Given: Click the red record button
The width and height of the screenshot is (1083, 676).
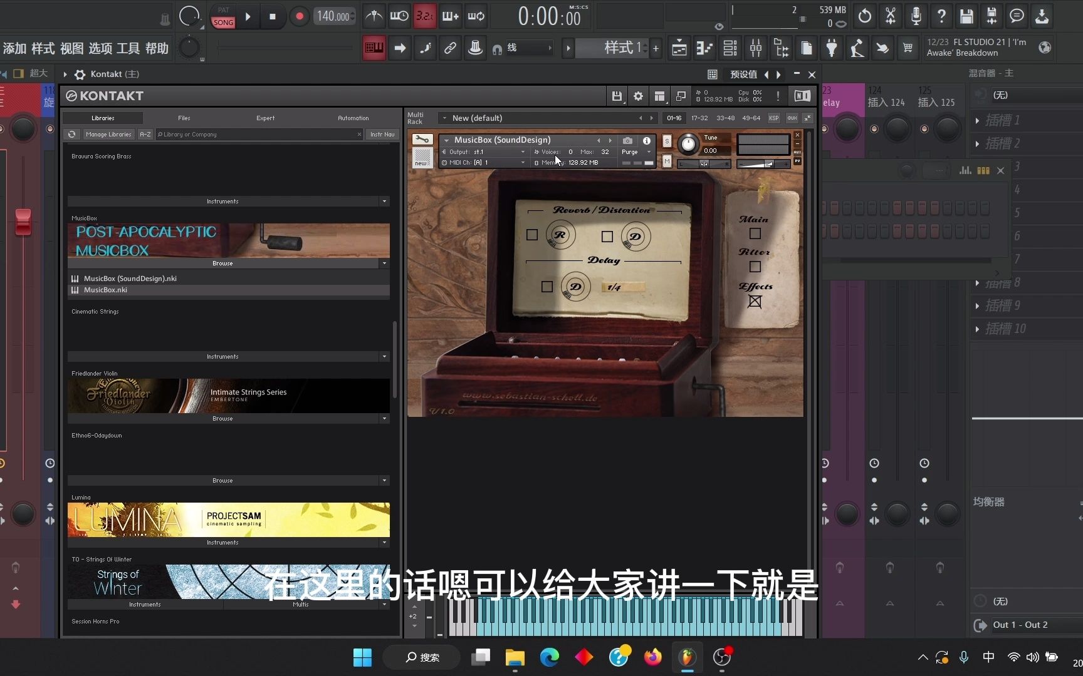Looking at the screenshot, I should [x=299, y=17].
